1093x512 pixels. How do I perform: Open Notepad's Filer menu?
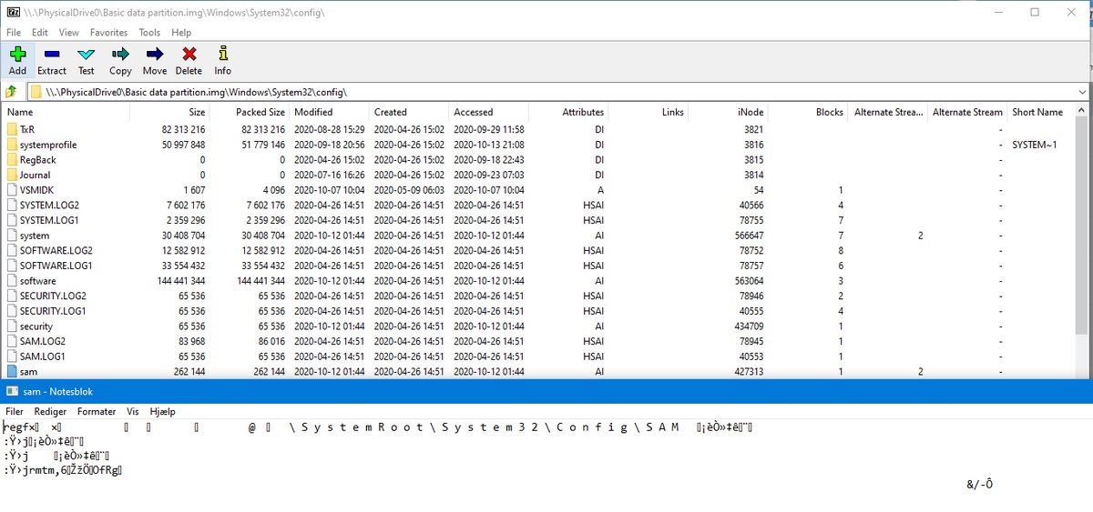pos(15,411)
